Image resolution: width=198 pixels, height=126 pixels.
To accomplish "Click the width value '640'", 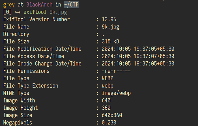I will (106, 101).
